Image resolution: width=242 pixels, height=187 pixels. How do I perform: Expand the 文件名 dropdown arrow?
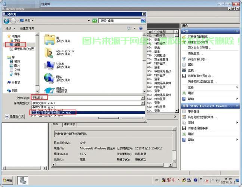[143, 98]
